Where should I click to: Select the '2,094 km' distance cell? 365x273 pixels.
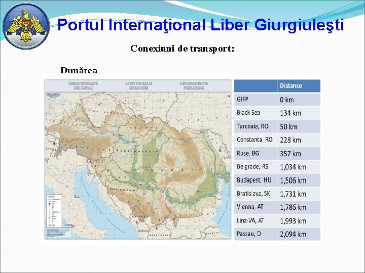299,234
